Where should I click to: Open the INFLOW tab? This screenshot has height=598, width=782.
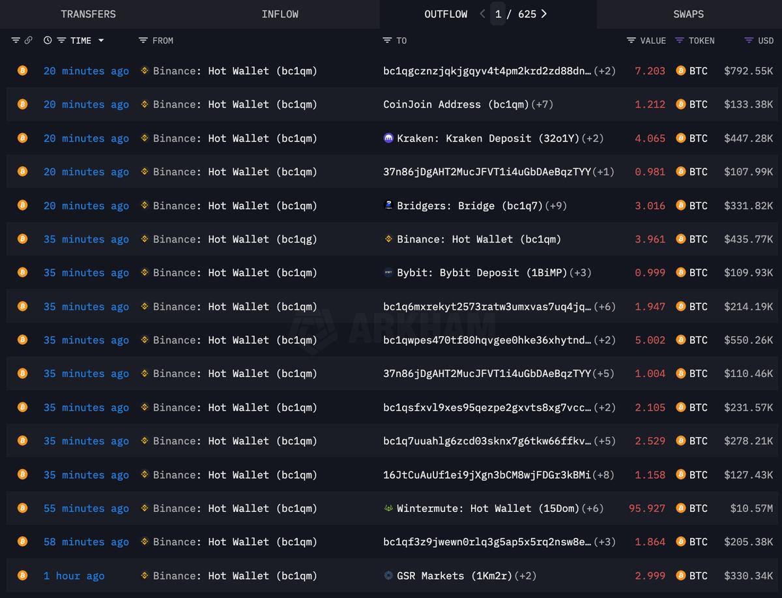pyautogui.click(x=280, y=14)
